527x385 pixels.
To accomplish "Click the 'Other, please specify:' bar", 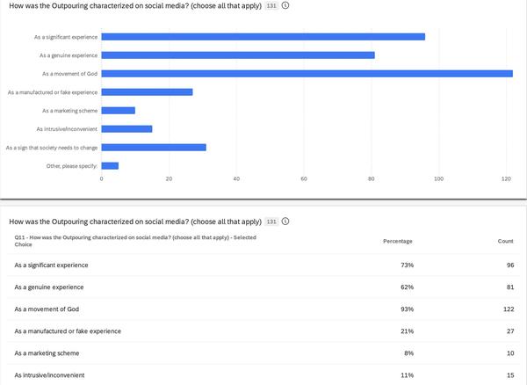I will [110, 165].
